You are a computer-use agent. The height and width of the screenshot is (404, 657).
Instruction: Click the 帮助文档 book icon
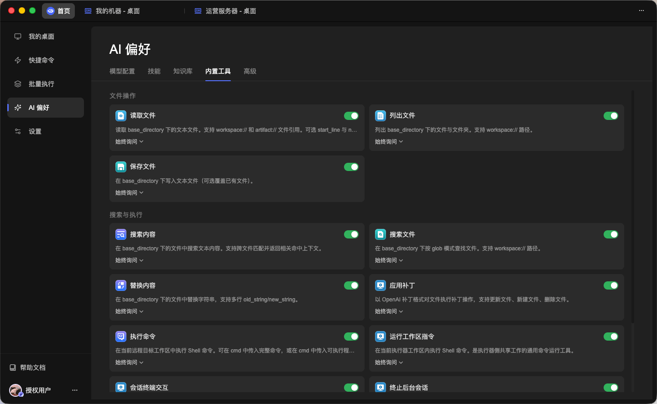(x=13, y=368)
